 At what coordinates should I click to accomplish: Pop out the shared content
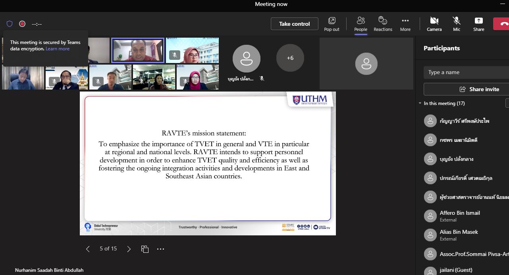(332, 24)
